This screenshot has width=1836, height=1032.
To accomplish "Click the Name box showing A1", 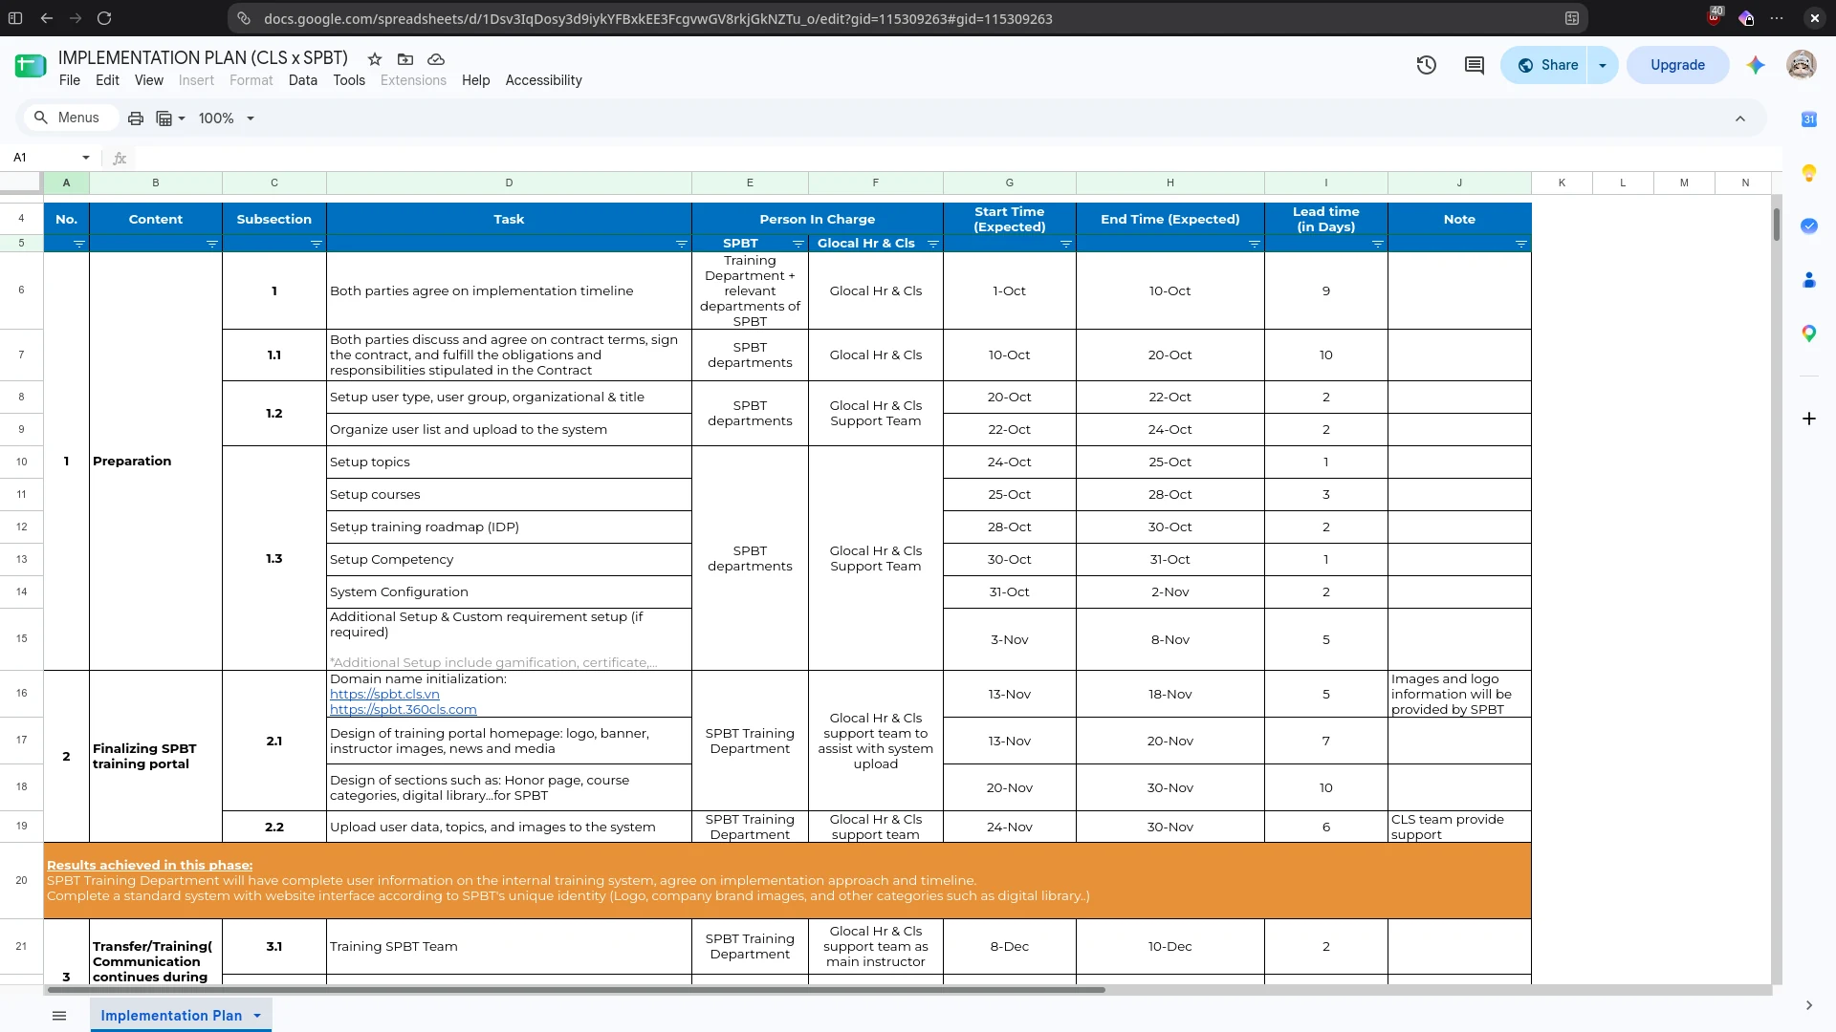I will coord(53,158).
